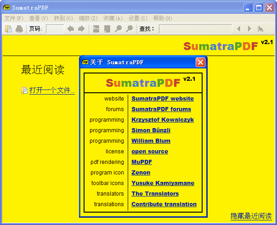Click find previous triangle icon
277x225 pixels.
coord(239,28)
